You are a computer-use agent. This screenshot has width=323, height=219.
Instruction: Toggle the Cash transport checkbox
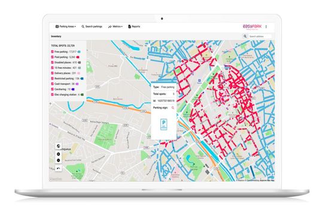(x=52, y=84)
